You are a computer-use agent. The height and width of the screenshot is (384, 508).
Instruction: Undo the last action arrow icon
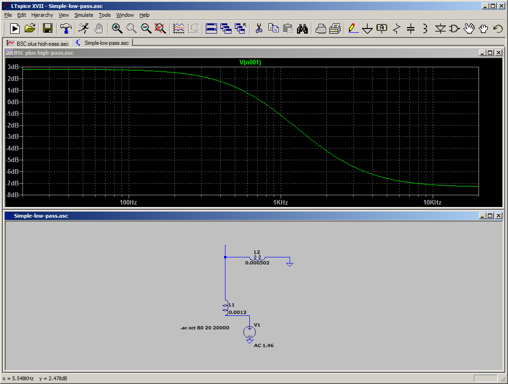[498, 29]
